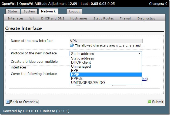This screenshot has height=115, width=170.
Task: Click the Submit button
Action: point(155,102)
